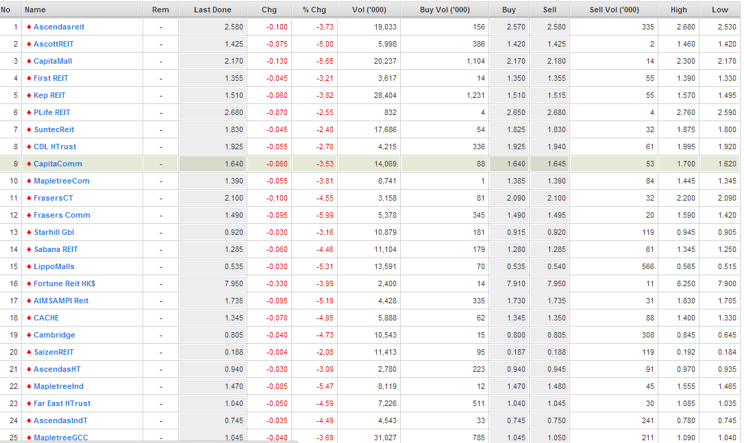The image size is (744, 443).
Task: Click the Chg column header
Action: tap(269, 10)
